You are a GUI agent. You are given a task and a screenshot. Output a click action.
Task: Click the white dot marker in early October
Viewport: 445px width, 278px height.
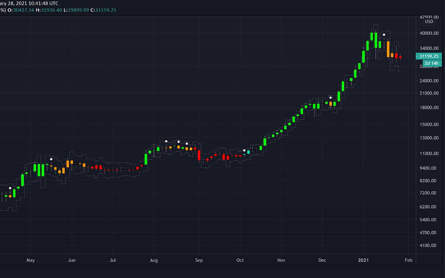pyautogui.click(x=244, y=150)
